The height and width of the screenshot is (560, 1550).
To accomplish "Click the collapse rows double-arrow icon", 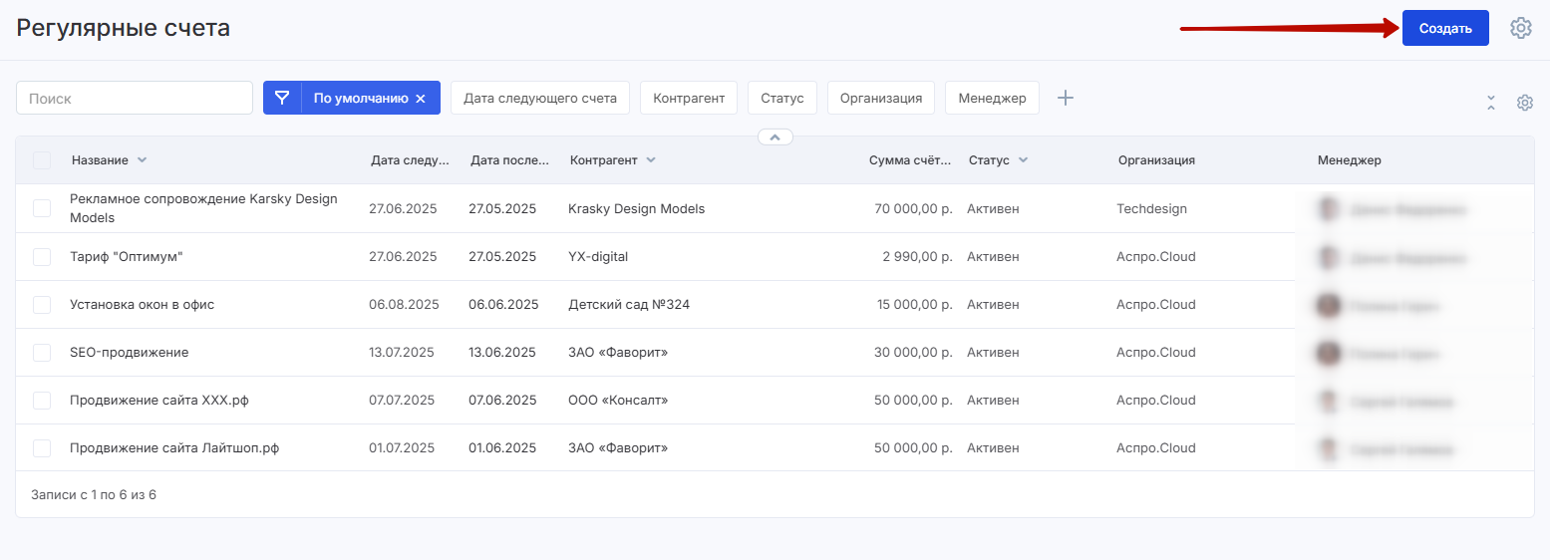I will [x=1491, y=103].
